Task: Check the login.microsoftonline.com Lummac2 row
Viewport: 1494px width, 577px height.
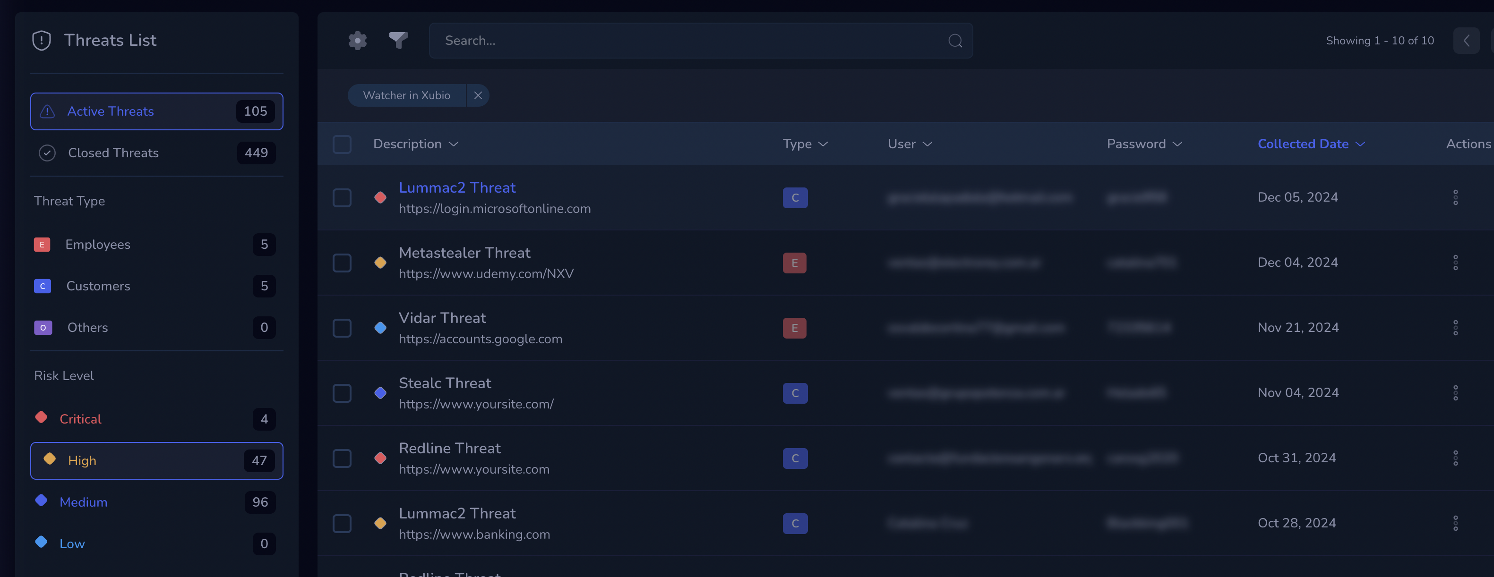Action: pyautogui.click(x=342, y=197)
